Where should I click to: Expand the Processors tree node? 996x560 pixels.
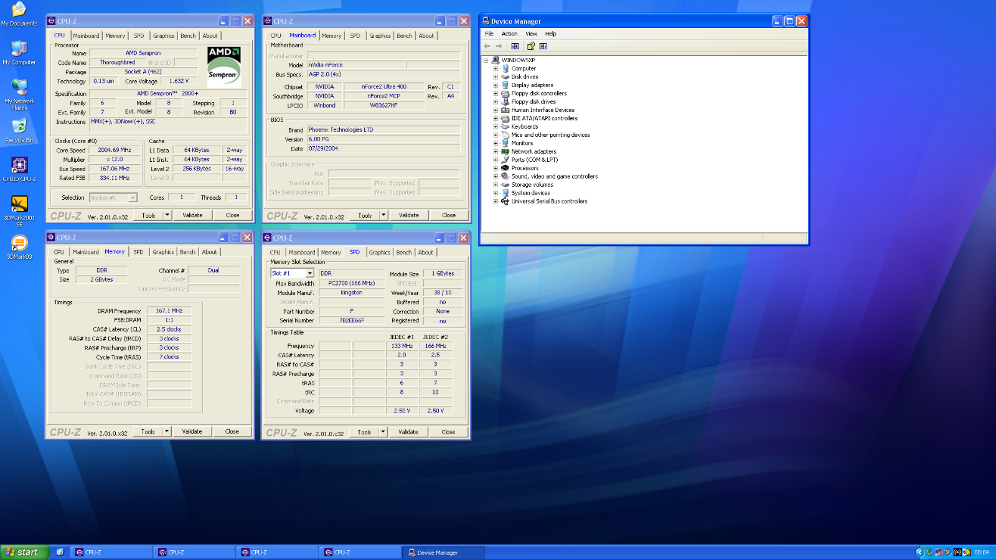tap(496, 168)
